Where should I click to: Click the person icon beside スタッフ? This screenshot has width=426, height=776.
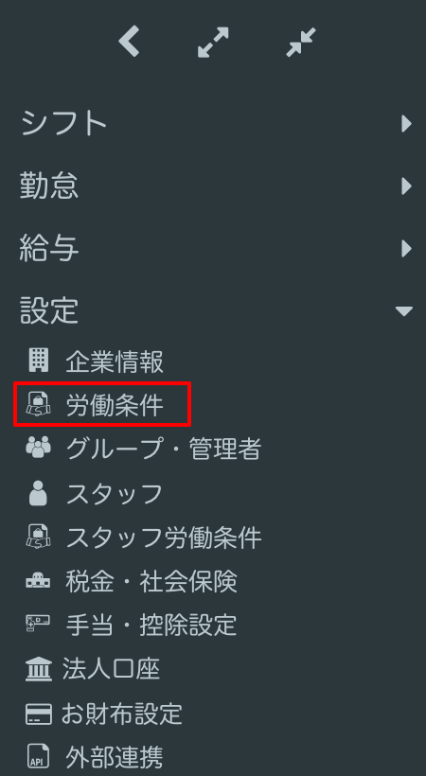click(x=38, y=493)
